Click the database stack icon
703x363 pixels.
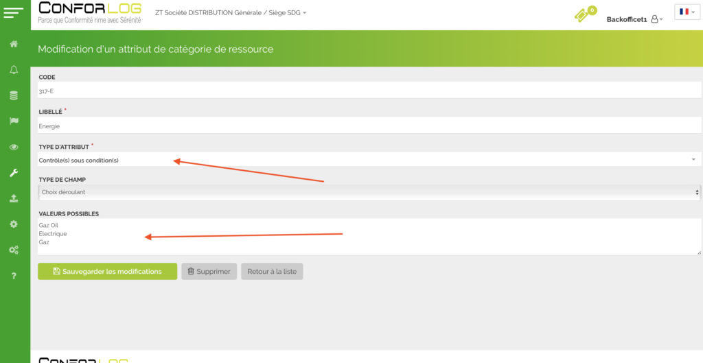point(14,95)
